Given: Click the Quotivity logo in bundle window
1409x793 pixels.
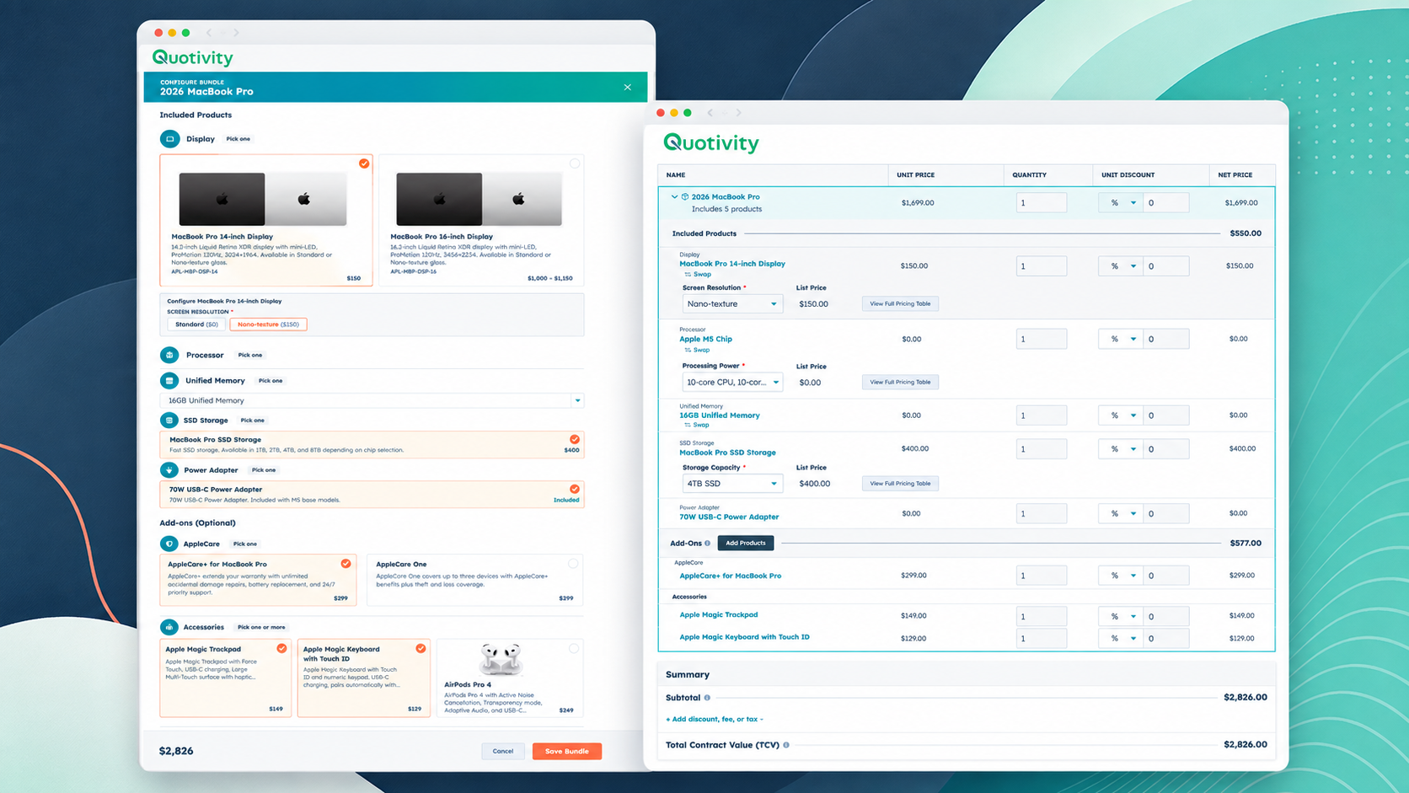Looking at the screenshot, I should coord(192,57).
